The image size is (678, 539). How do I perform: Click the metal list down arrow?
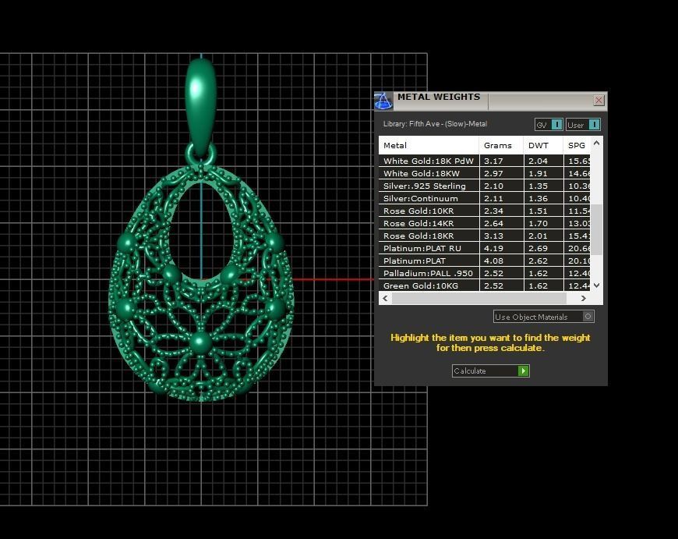[597, 285]
